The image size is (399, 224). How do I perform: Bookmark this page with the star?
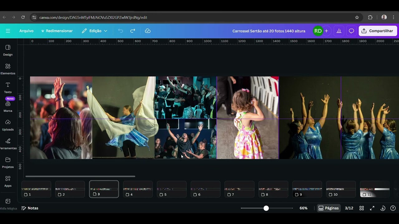point(357,17)
